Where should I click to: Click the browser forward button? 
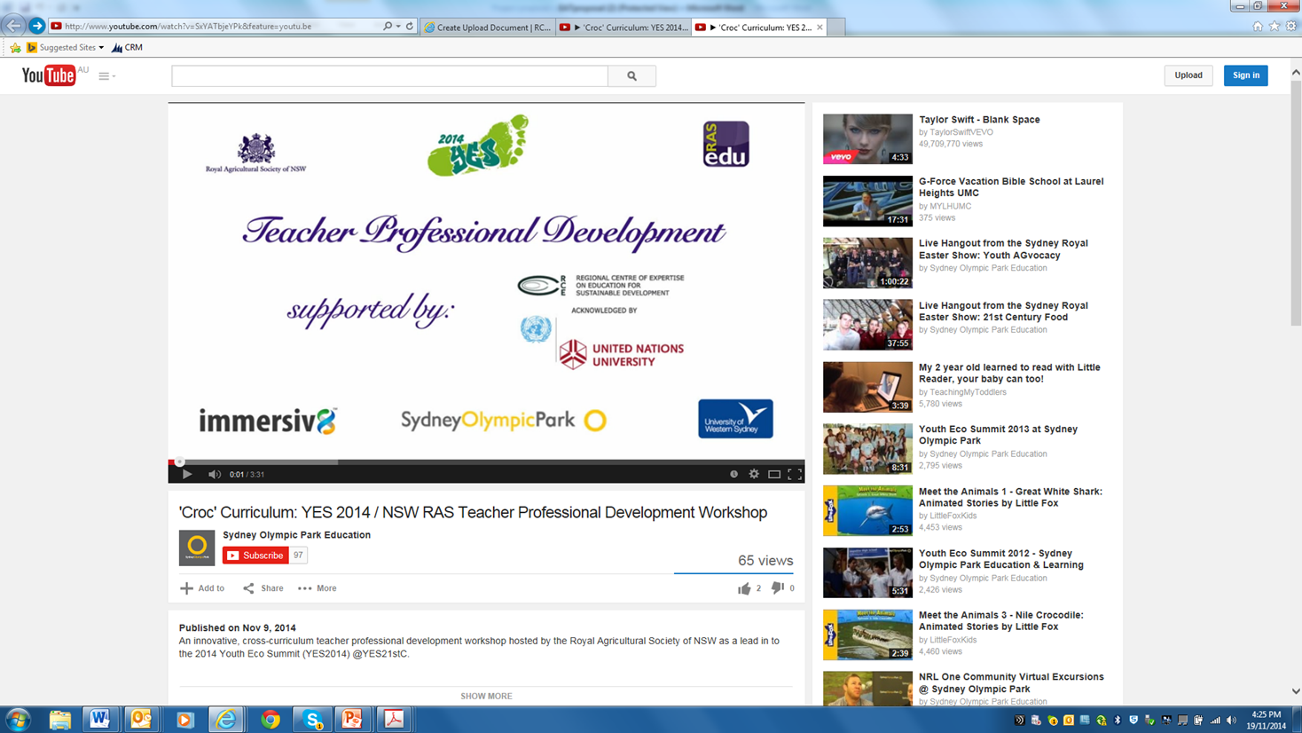pos(36,26)
